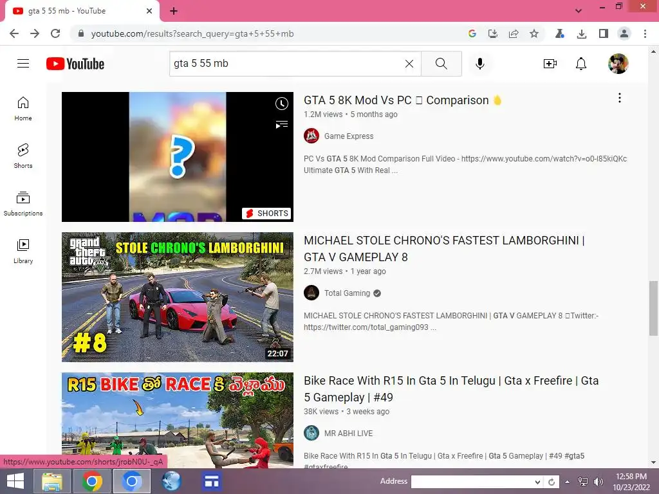659x494 pixels.
Task: Open the Chrome Labs flask icon
Action: pos(559,33)
